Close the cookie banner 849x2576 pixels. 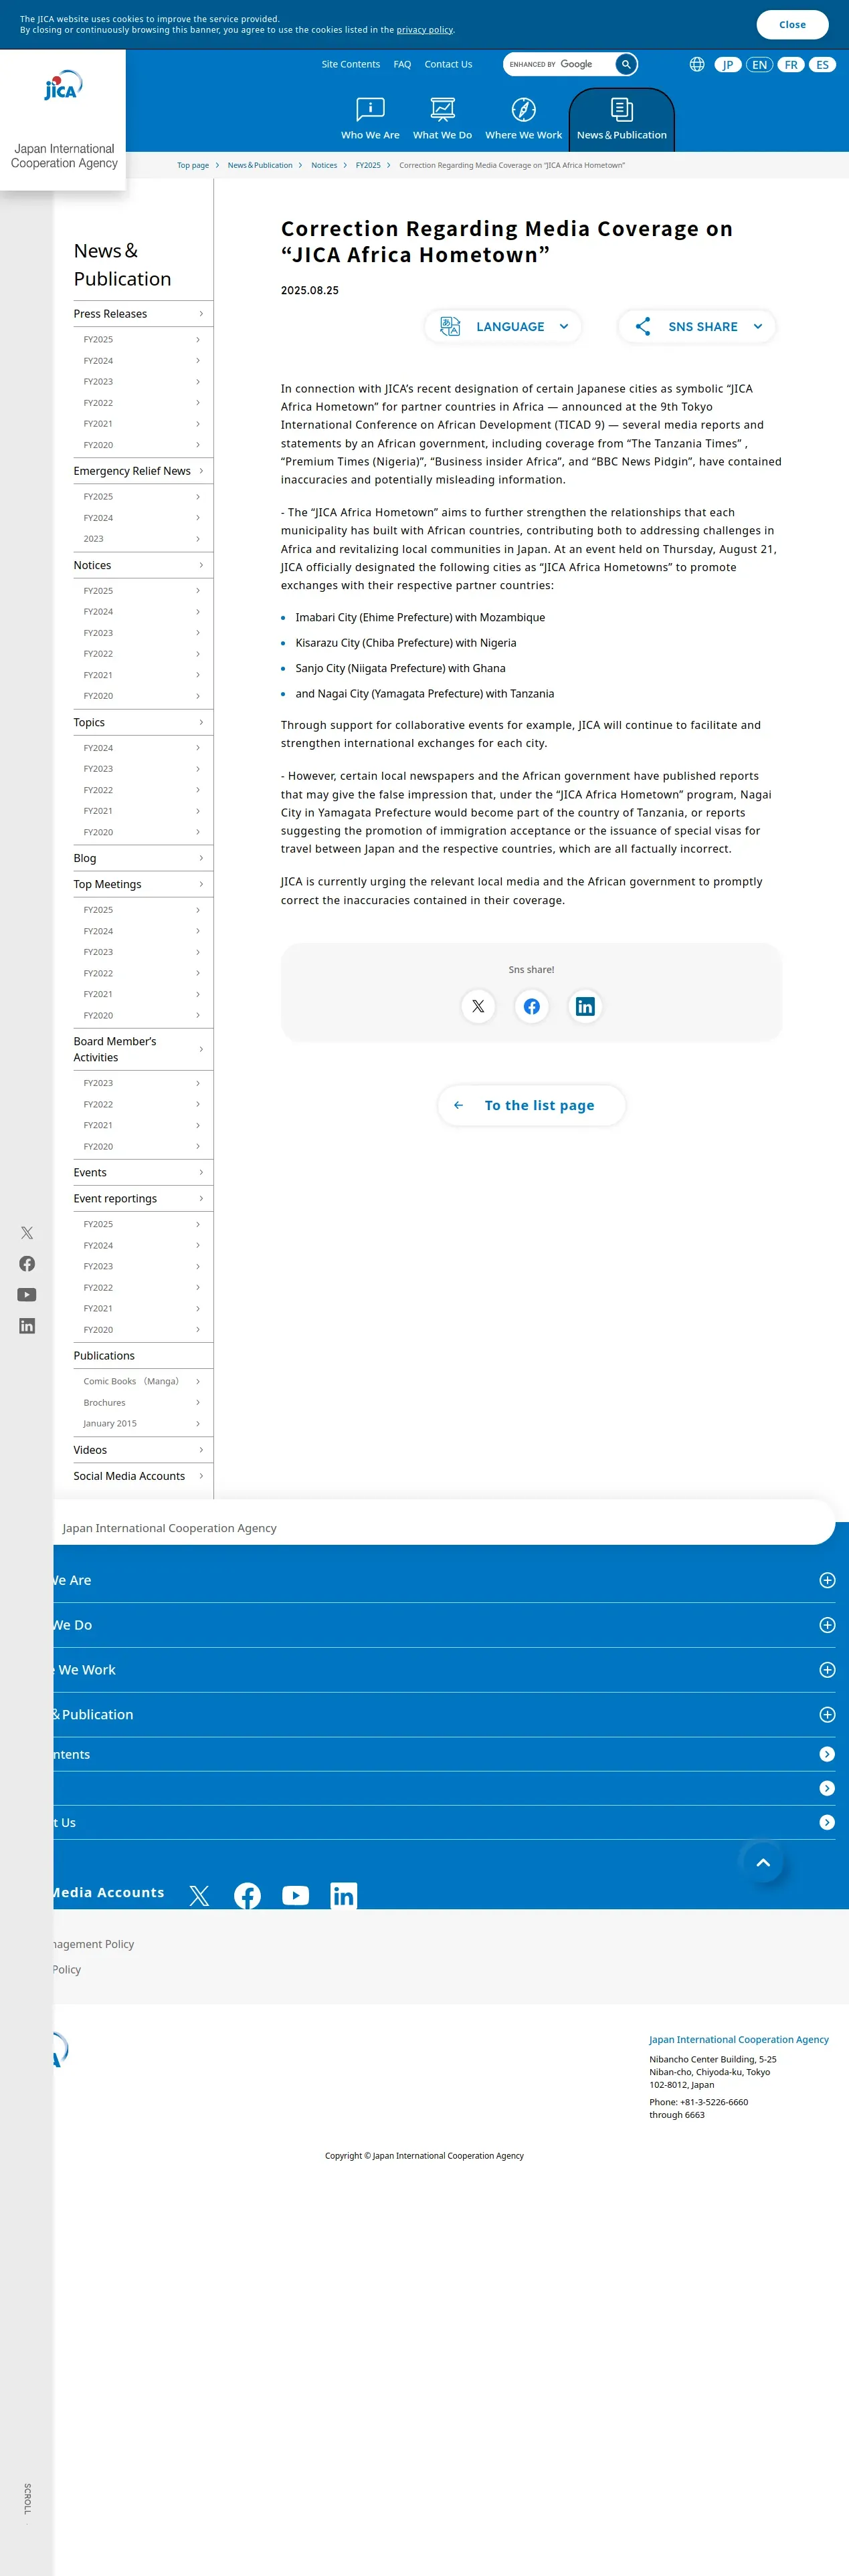click(792, 24)
